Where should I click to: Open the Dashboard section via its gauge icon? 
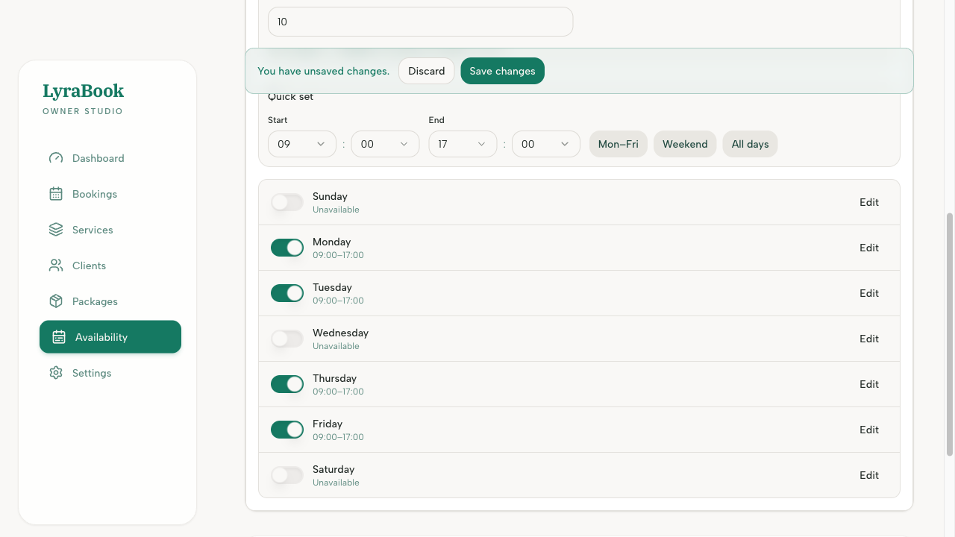click(56, 158)
